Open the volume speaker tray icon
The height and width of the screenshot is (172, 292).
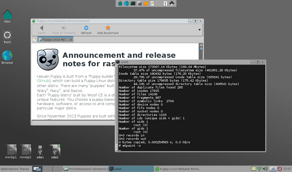265,169
